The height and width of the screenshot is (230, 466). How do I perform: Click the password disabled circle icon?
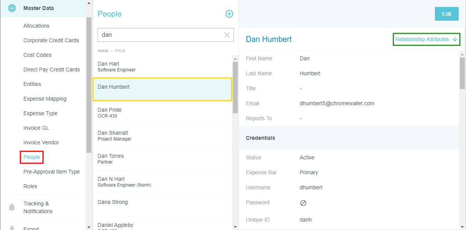tap(303, 203)
